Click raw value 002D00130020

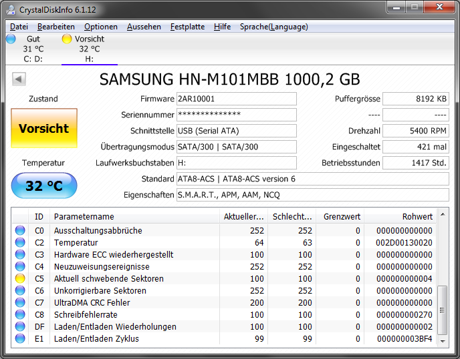[x=404, y=242]
